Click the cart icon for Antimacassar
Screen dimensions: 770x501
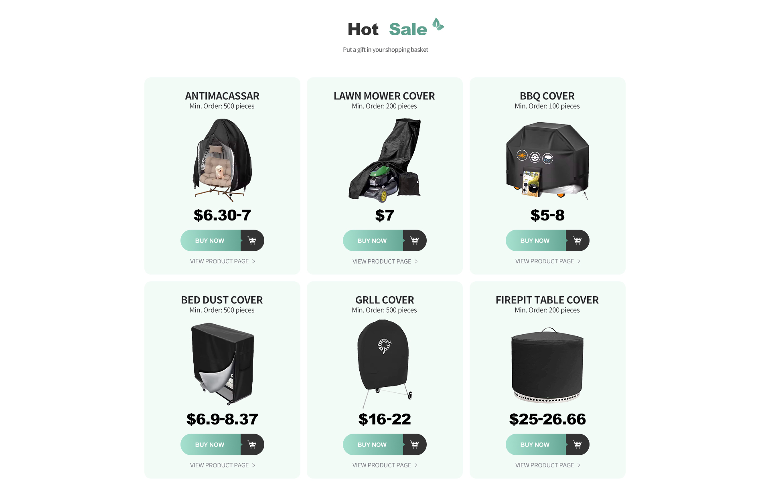(x=252, y=240)
